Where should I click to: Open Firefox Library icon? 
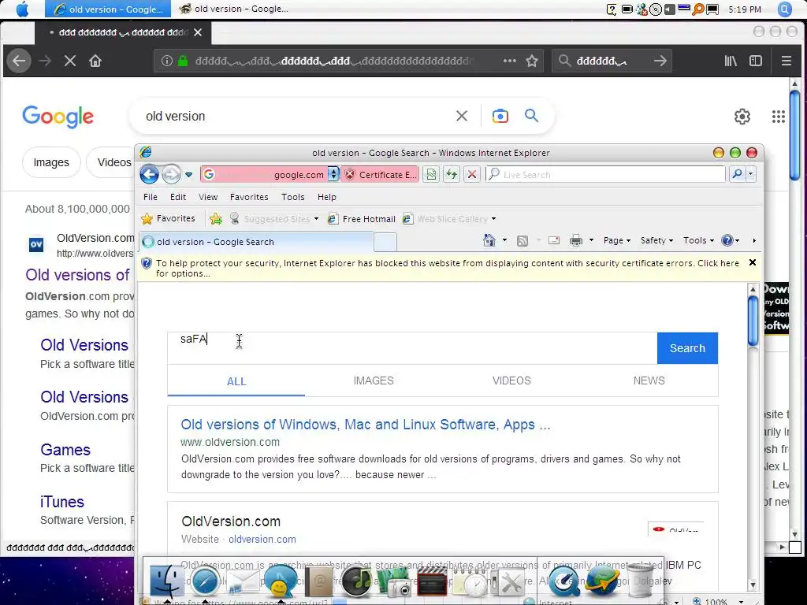pos(731,61)
